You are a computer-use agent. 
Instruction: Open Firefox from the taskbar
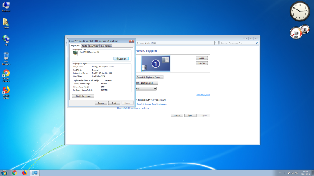pos(24,172)
